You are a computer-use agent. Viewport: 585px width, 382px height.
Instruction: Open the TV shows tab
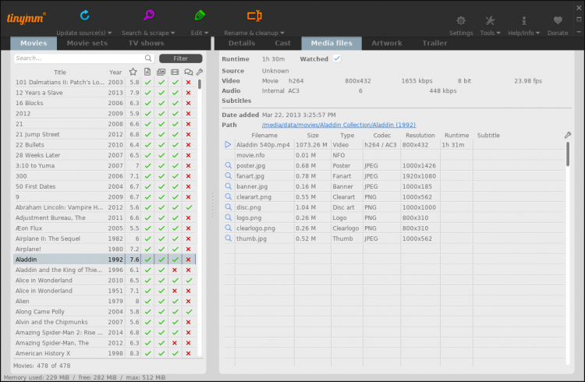[146, 44]
